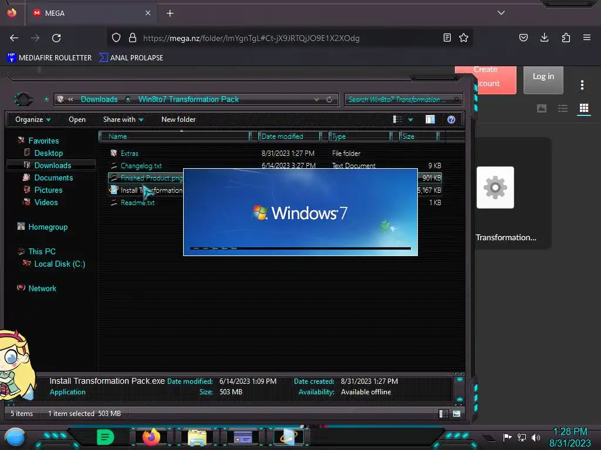Screen dimensions: 601x450
Task: Toggle the preview pane
Action: tap(430, 120)
